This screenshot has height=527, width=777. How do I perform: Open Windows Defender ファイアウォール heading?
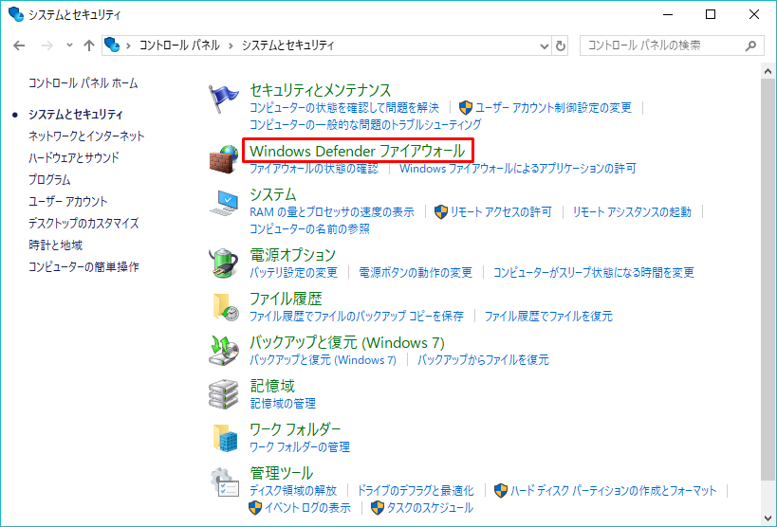(358, 151)
